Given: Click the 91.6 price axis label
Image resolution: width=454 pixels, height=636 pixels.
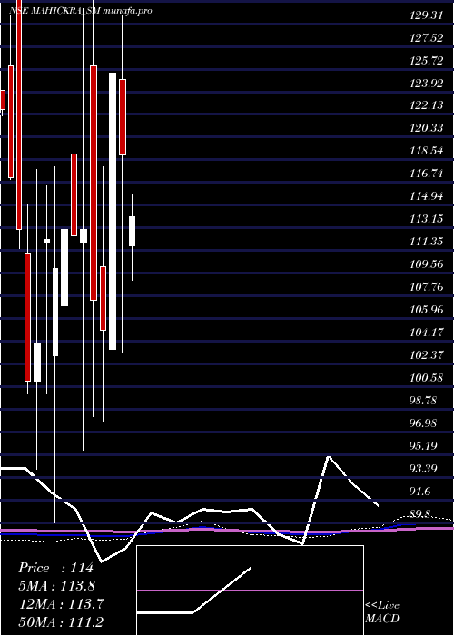Looking at the screenshot, I should point(420,492).
